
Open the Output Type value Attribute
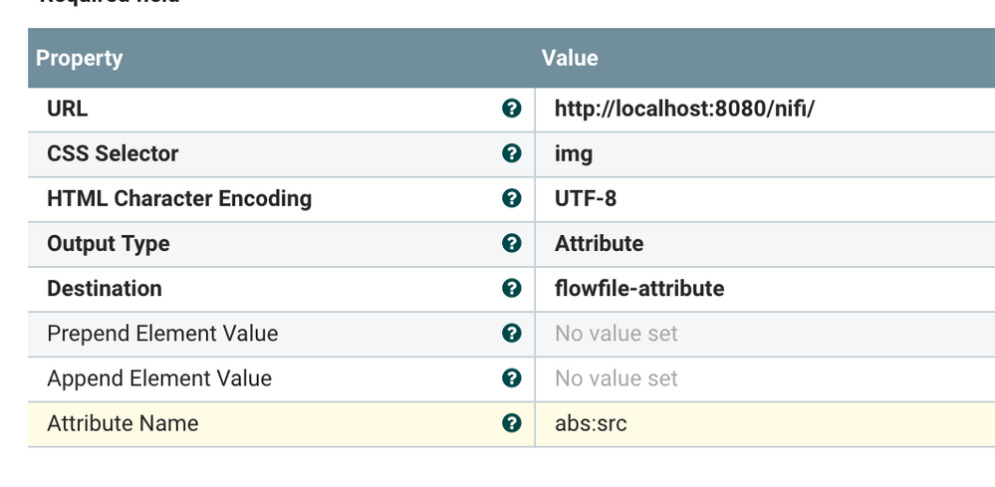pos(599,243)
